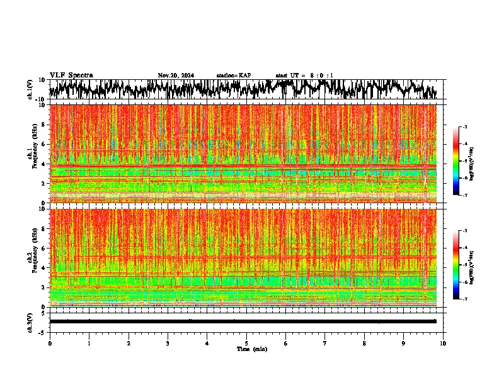Click time axis tick label "6"
499x385 pixels.
click(286, 343)
